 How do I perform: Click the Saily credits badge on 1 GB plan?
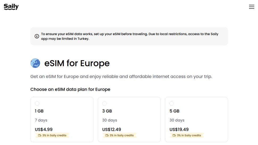coord(52,135)
